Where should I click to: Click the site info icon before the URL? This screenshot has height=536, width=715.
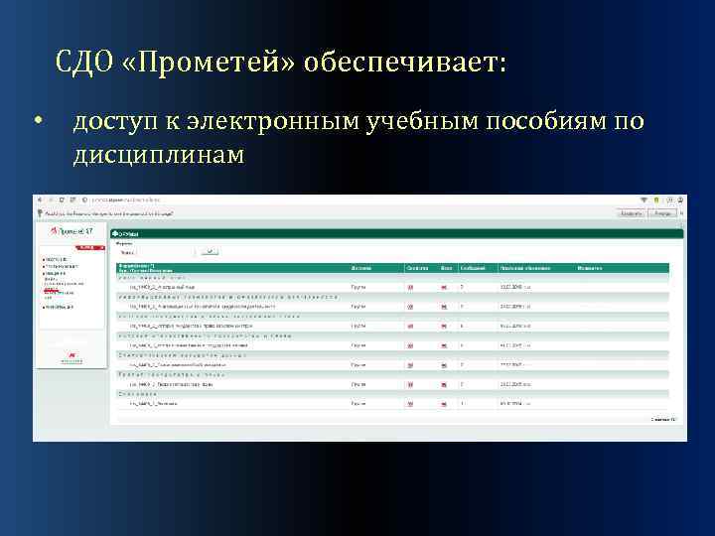(84, 201)
